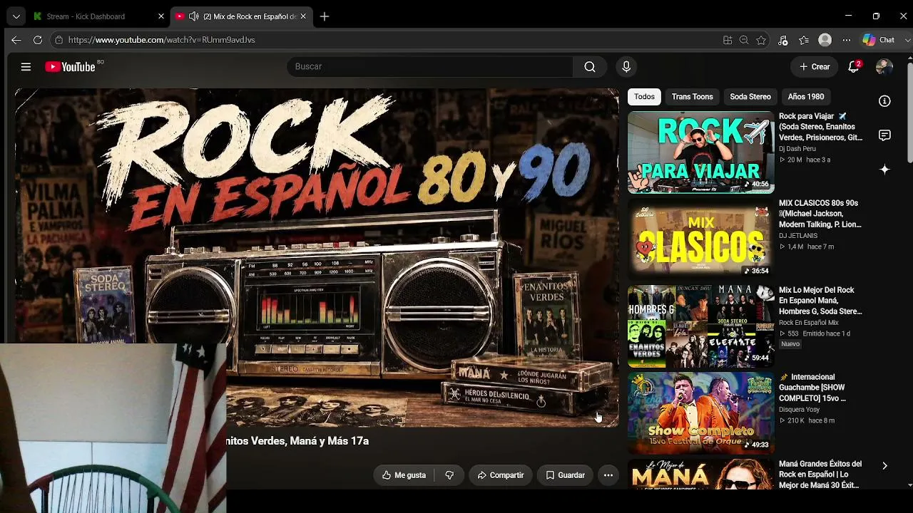
Task: Click the sparkle Ask icon in side rail
Action: (884, 170)
